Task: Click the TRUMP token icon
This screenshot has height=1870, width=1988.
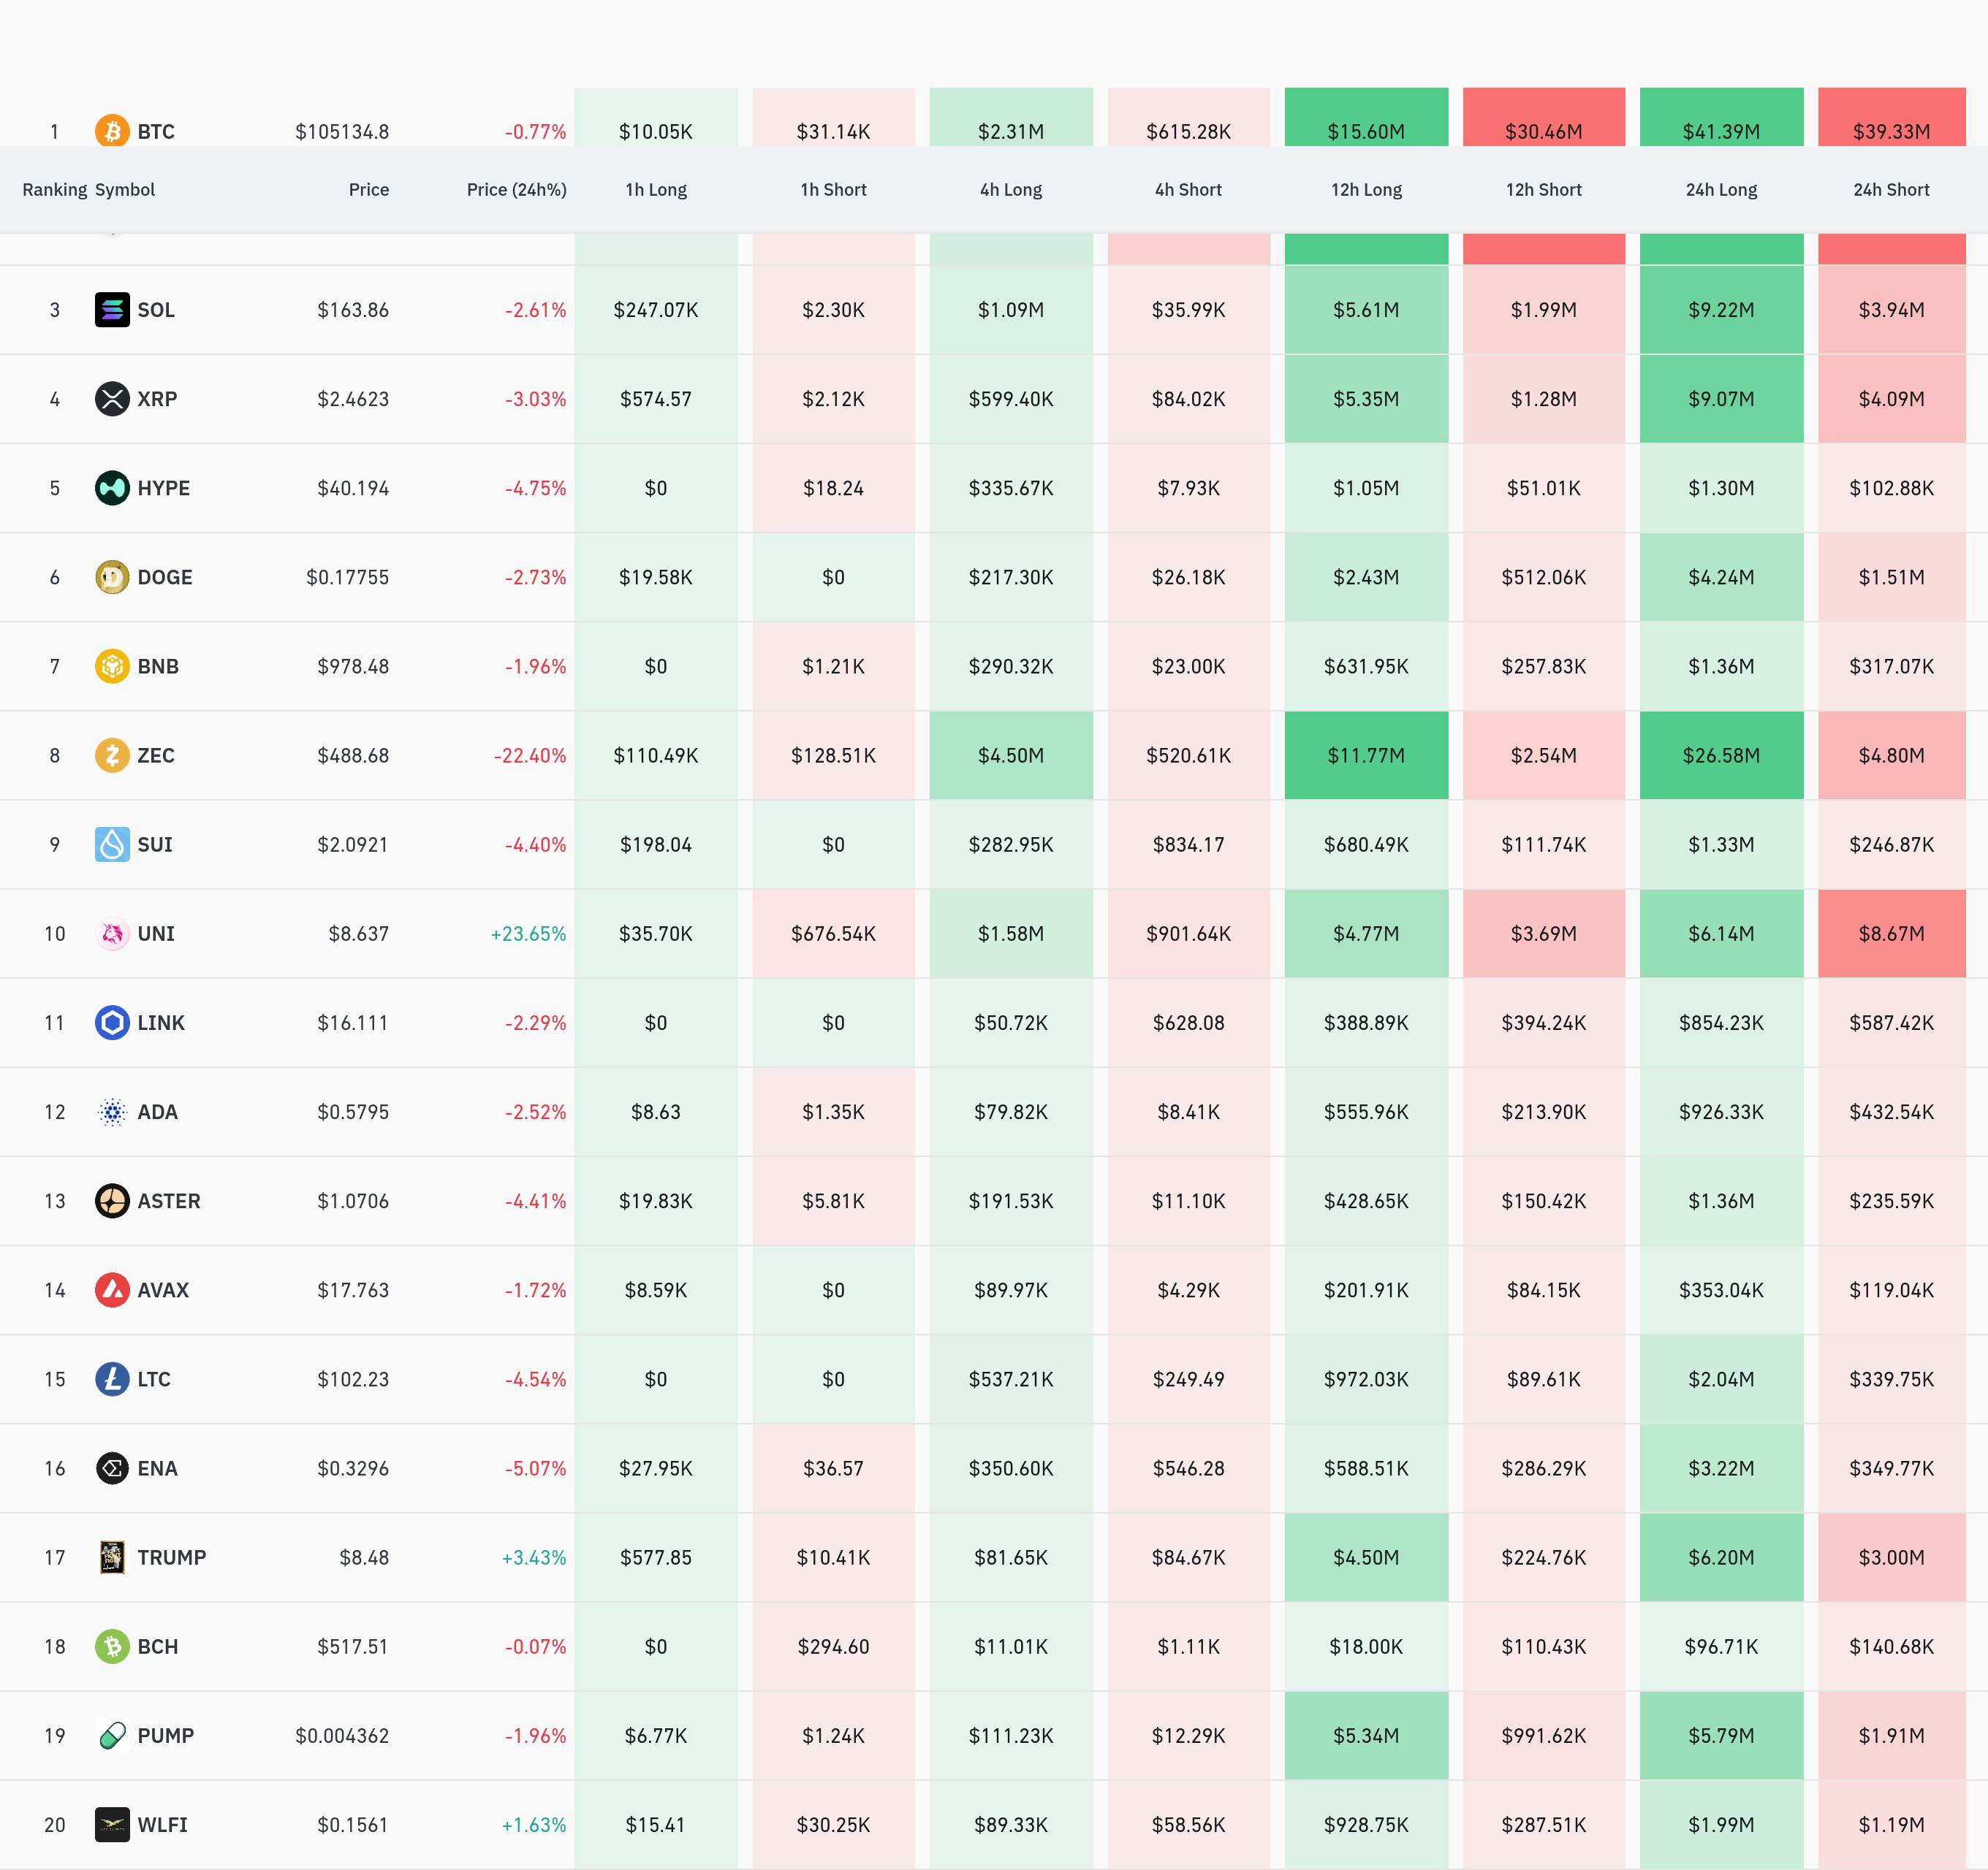Action: point(112,1557)
